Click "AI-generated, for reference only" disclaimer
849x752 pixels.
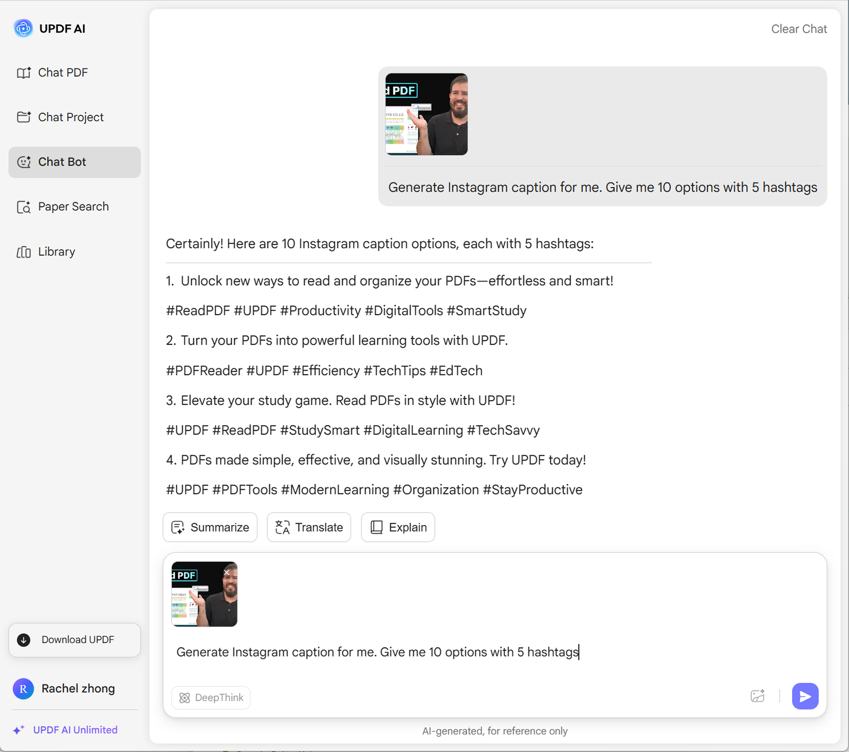(x=495, y=731)
